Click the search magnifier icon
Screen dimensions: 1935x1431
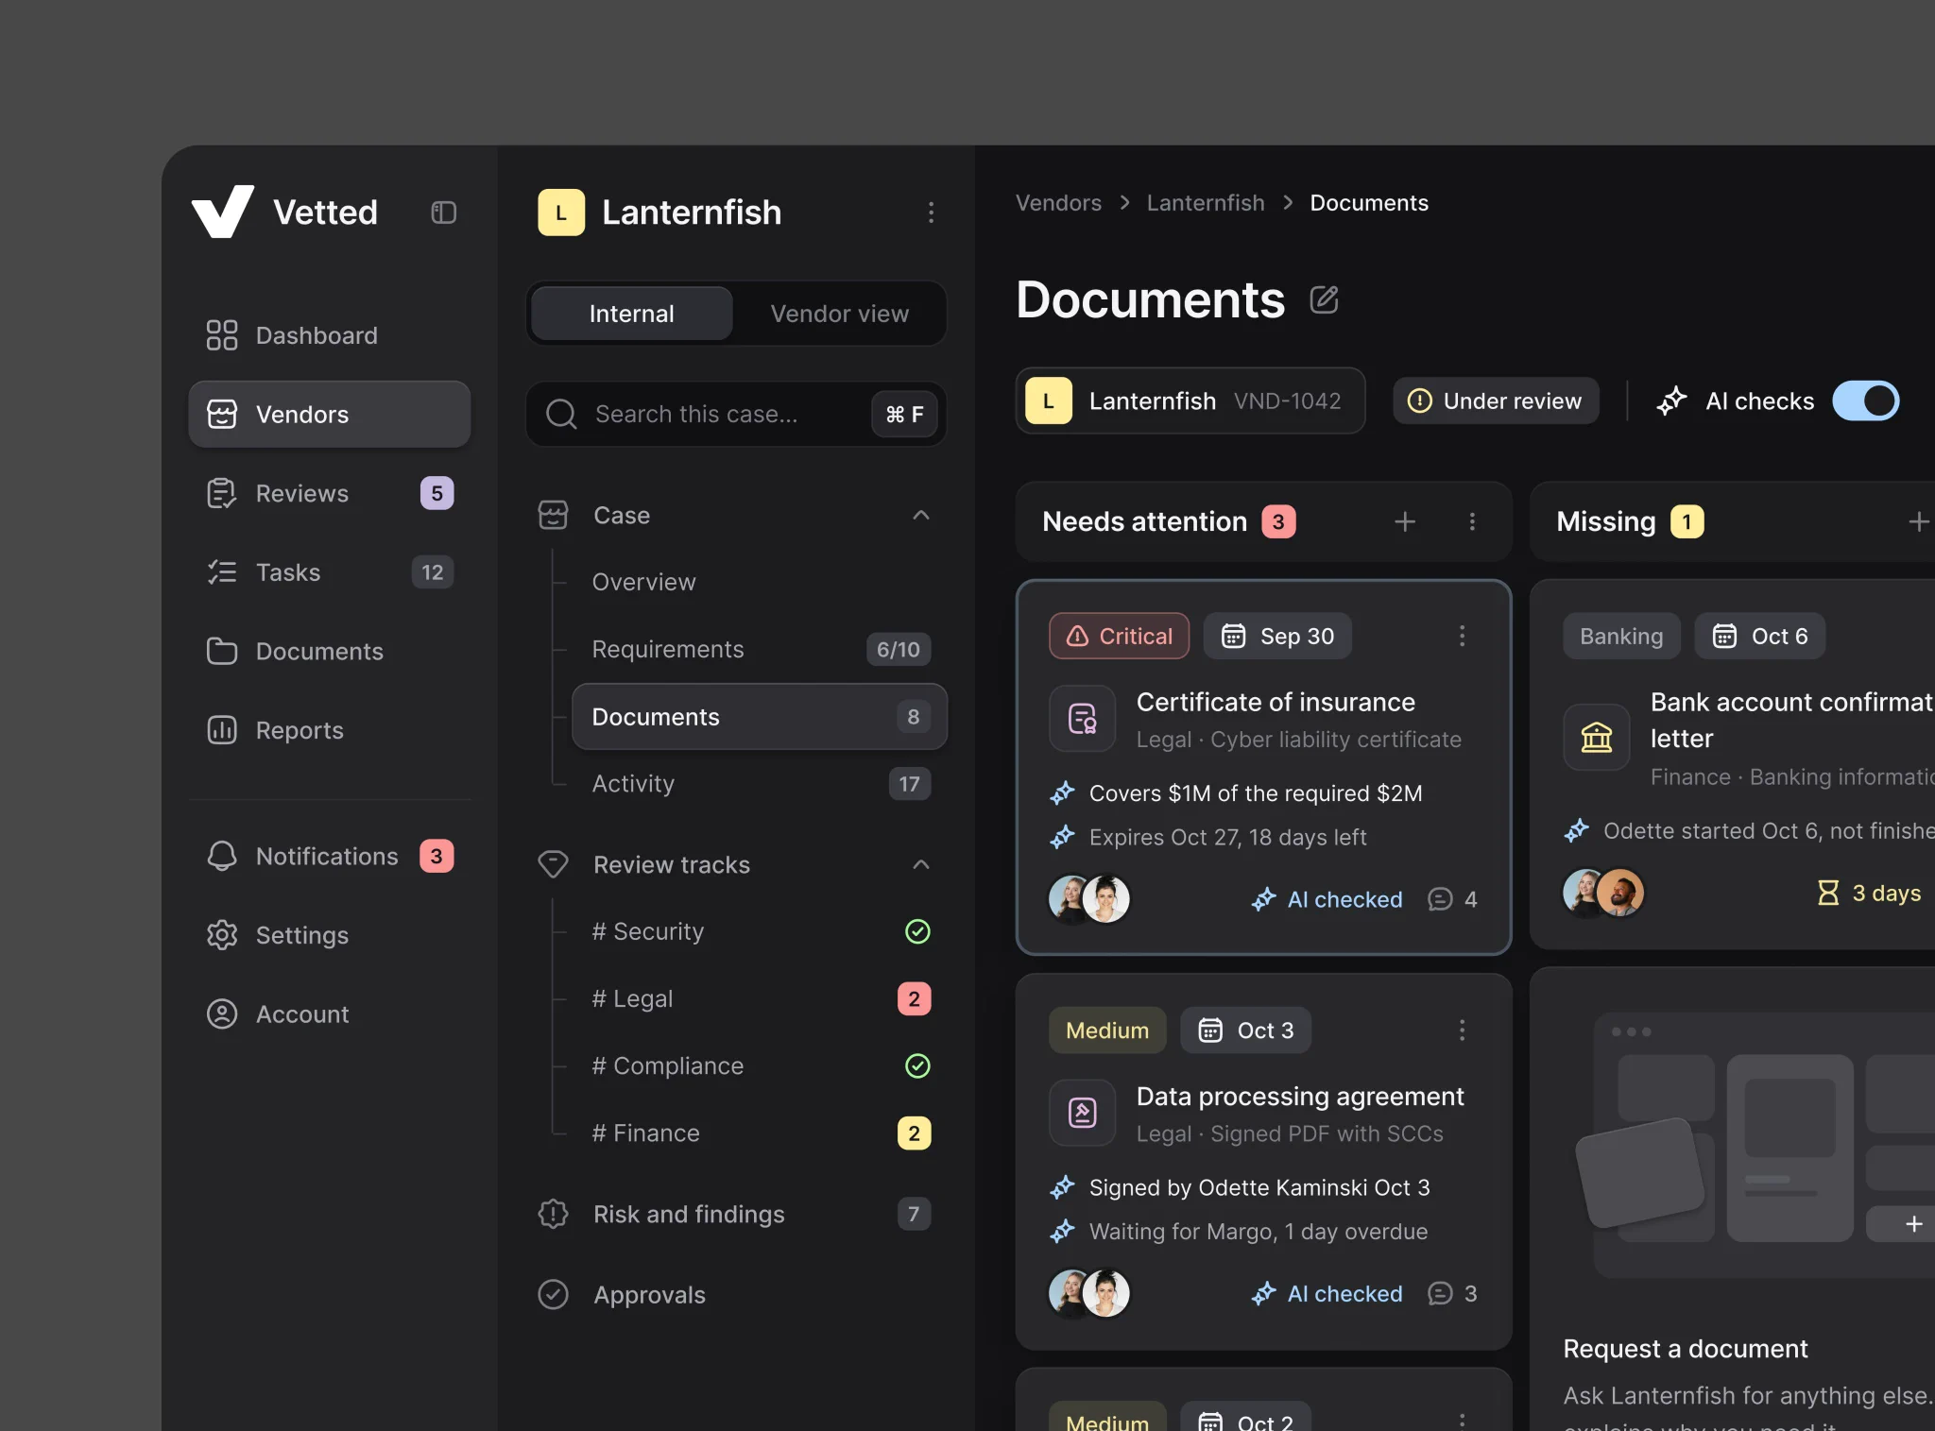click(x=561, y=414)
